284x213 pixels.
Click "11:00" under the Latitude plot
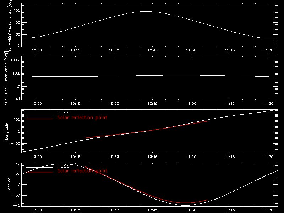(x=191, y=210)
